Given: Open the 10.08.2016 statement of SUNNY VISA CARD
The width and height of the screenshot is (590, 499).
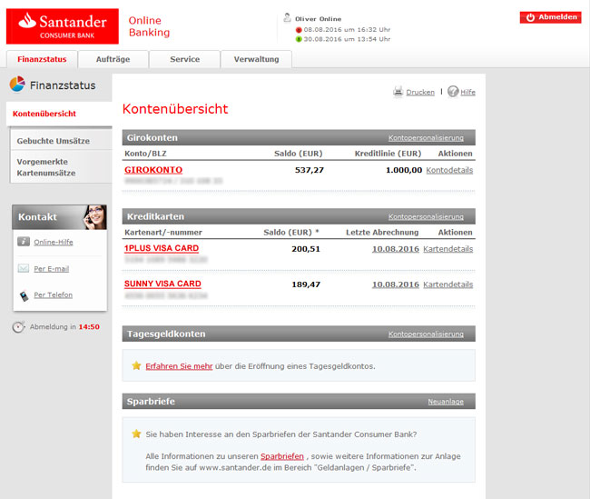Looking at the screenshot, I should click(x=396, y=284).
